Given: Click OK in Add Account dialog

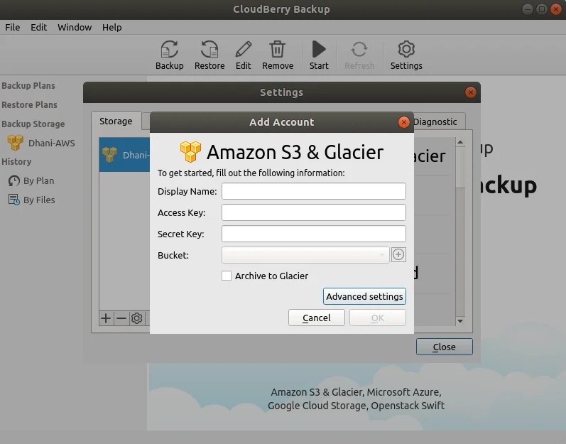Looking at the screenshot, I should coord(377,318).
